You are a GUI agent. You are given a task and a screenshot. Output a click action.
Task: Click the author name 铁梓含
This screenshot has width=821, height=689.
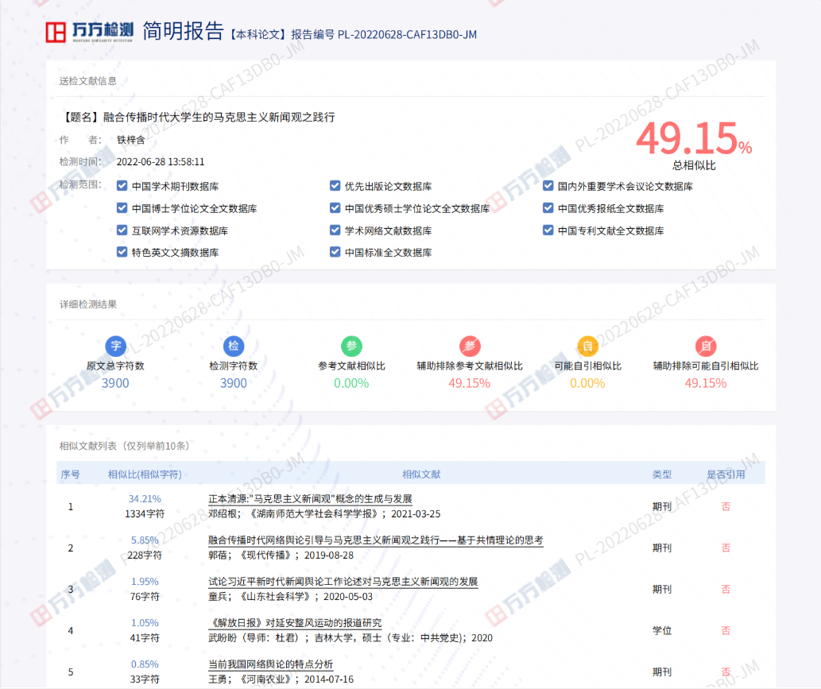[x=131, y=140]
